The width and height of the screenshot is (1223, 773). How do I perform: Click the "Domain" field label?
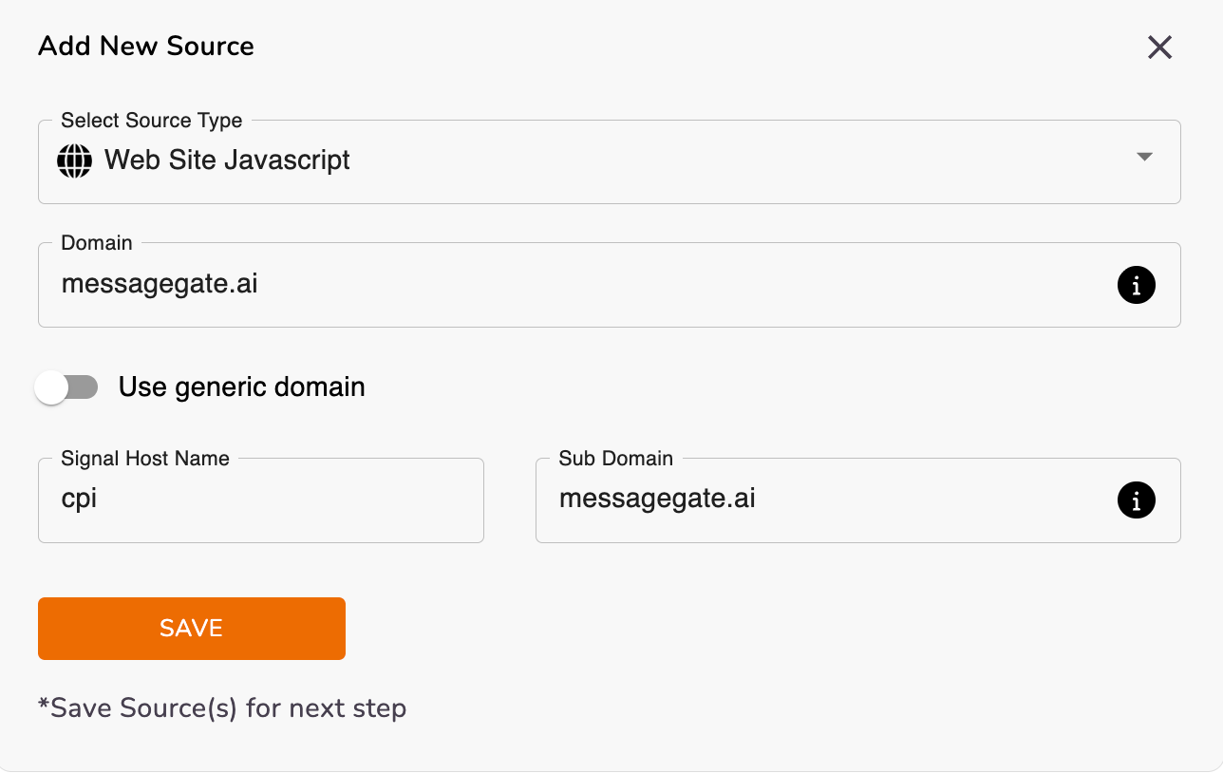click(x=97, y=243)
